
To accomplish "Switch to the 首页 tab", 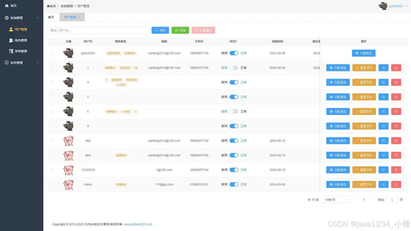I will (51, 17).
